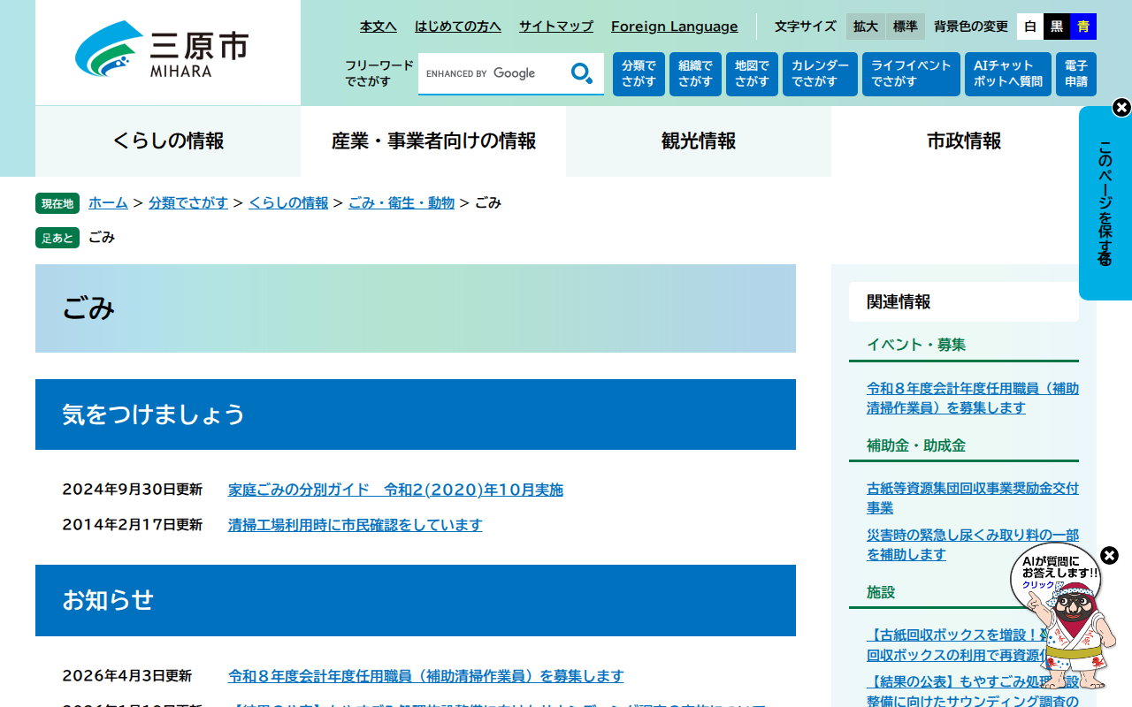Screen dimensions: 1132x707
Task: Open the 観光情報 navigation tab
Action: (x=699, y=141)
